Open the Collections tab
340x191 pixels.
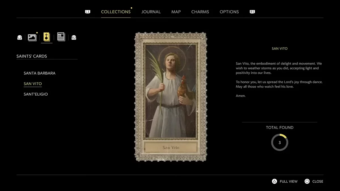pyautogui.click(x=116, y=12)
